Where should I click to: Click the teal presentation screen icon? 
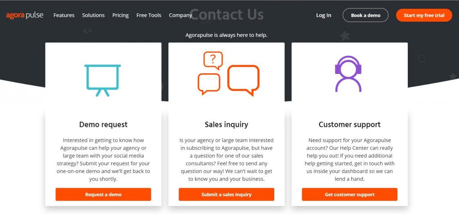tap(103, 80)
